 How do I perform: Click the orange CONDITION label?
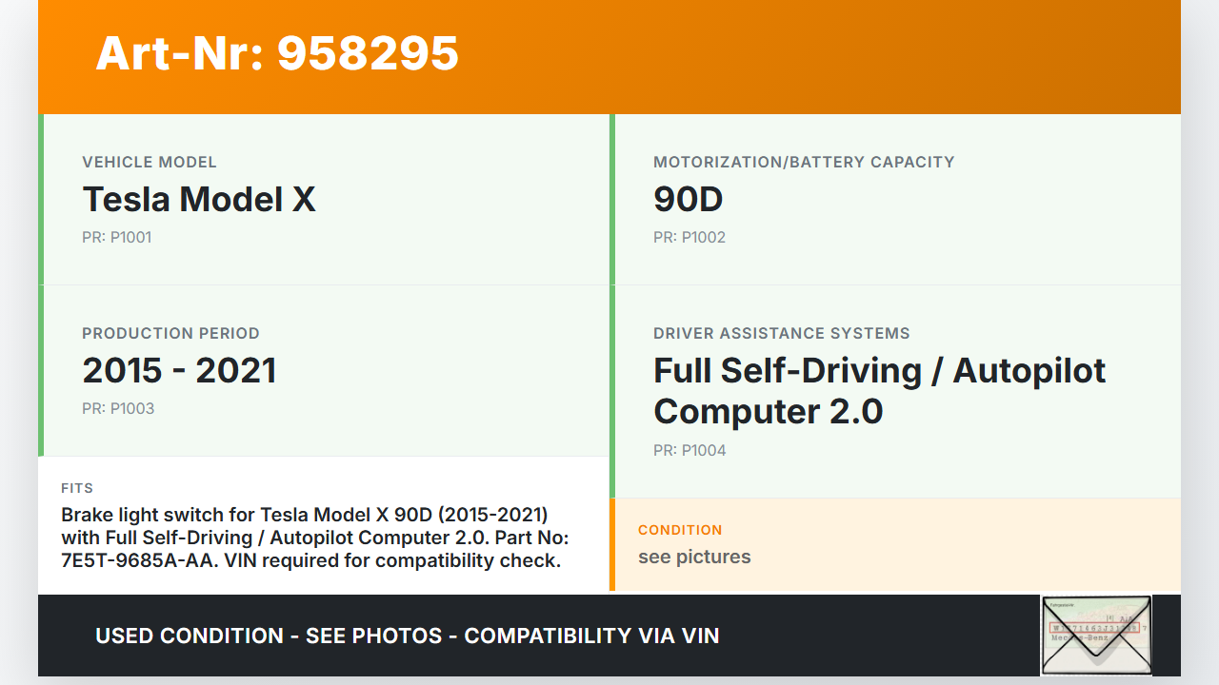click(x=680, y=530)
